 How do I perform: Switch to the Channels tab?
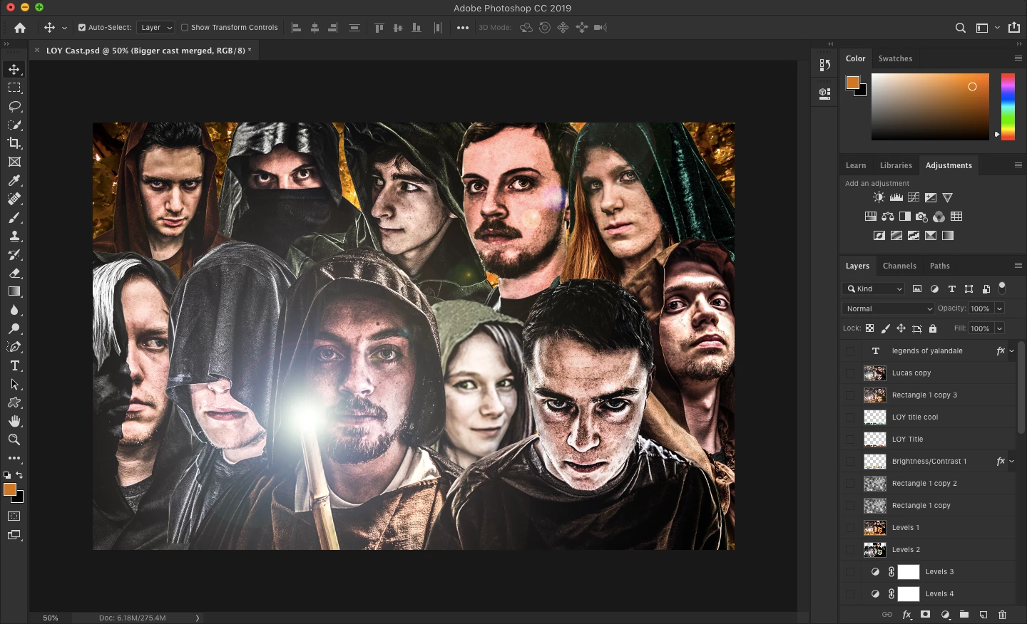click(x=899, y=266)
